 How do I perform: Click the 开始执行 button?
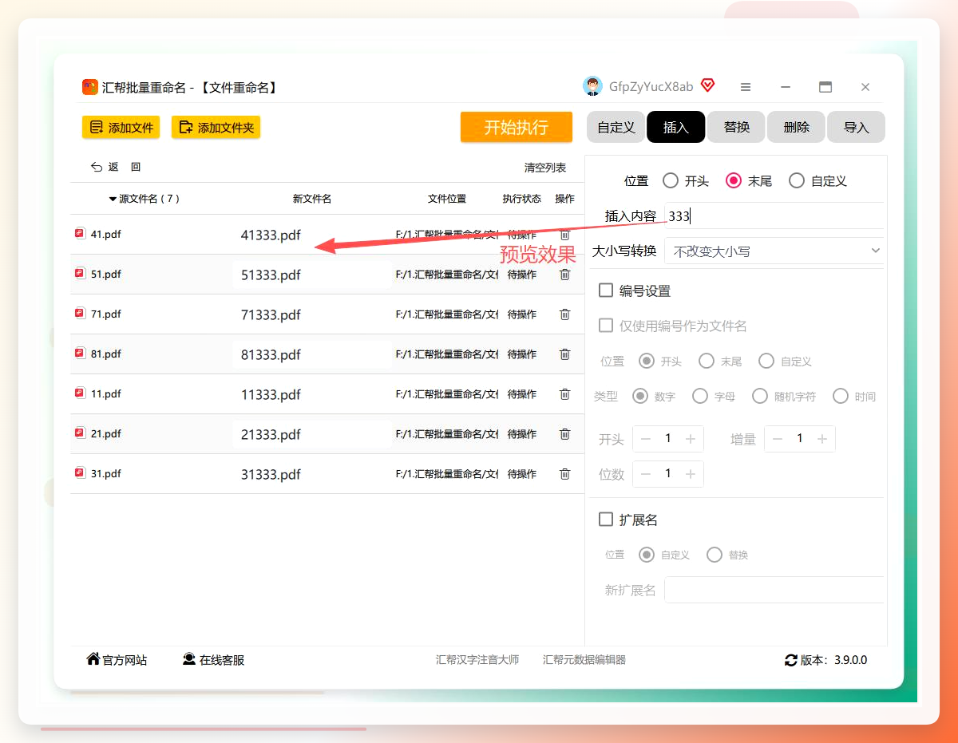pos(517,127)
